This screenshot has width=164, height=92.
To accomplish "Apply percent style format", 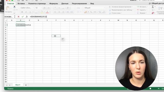I will [91, 12].
